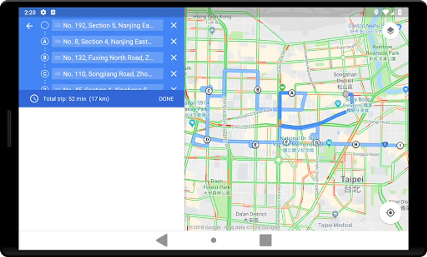Tap the gray starting point dot on the map
Screen dimensions: 427x257
[346, 94]
